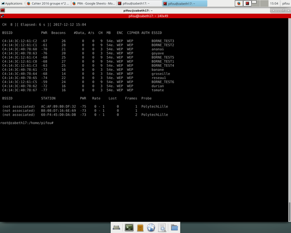
Task: Switch to the Cahier 2016 groupe Firefox window
Action: (48, 3)
